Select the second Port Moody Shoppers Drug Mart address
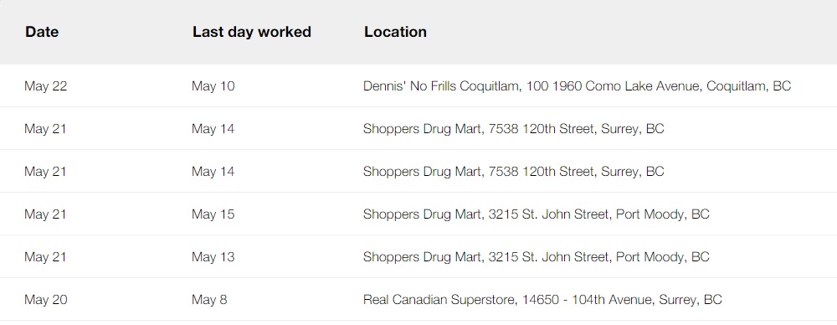 pyautogui.click(x=536, y=257)
